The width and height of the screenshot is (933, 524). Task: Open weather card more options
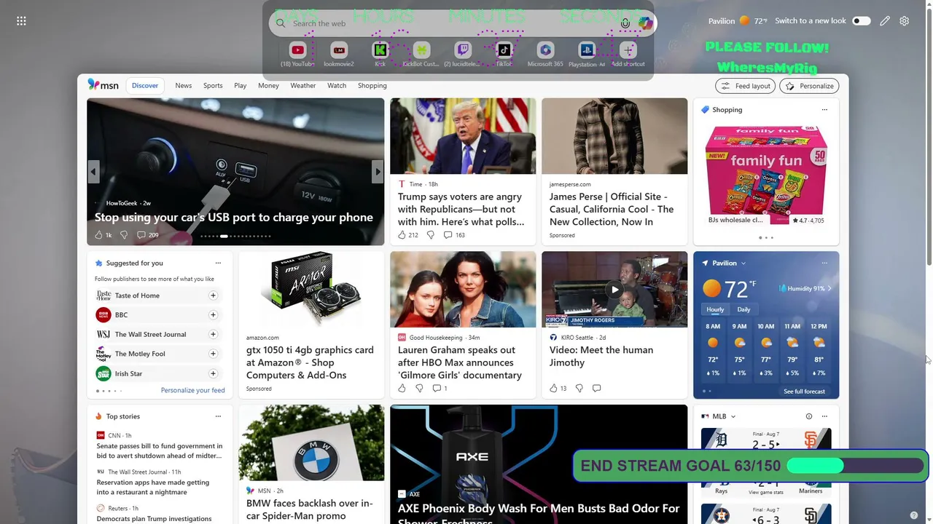(x=824, y=263)
